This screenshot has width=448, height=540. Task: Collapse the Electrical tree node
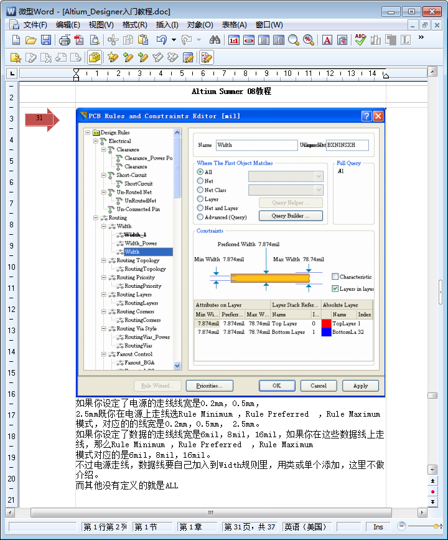(96, 141)
